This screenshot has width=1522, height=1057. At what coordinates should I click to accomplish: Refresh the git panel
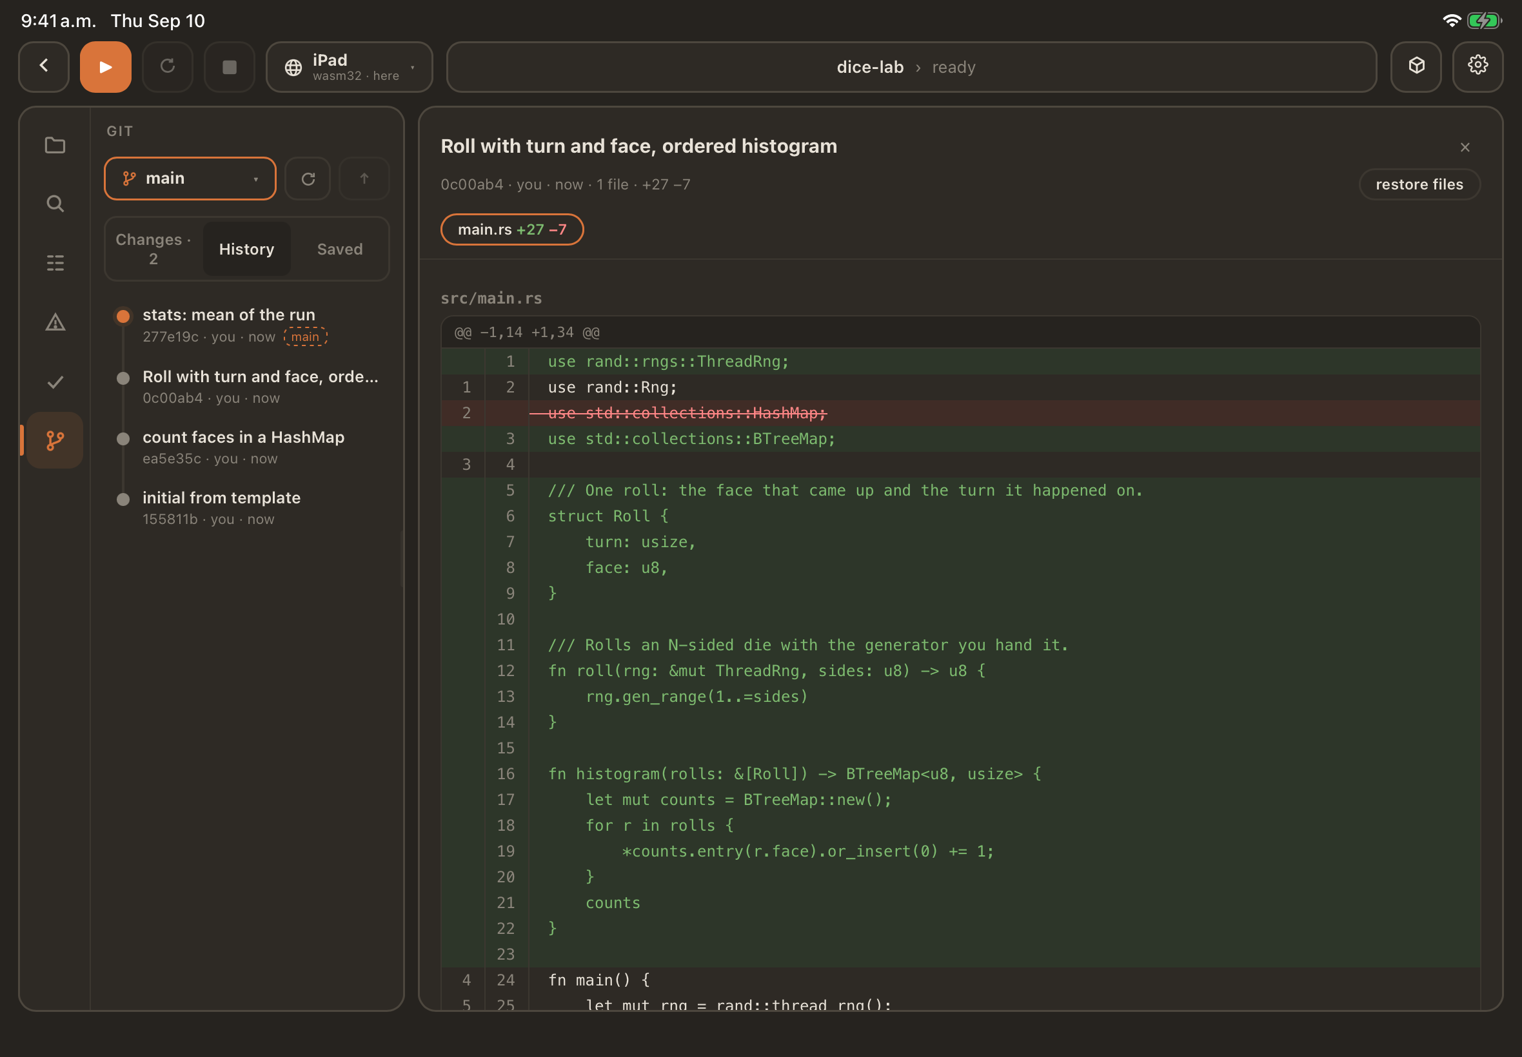[308, 178]
